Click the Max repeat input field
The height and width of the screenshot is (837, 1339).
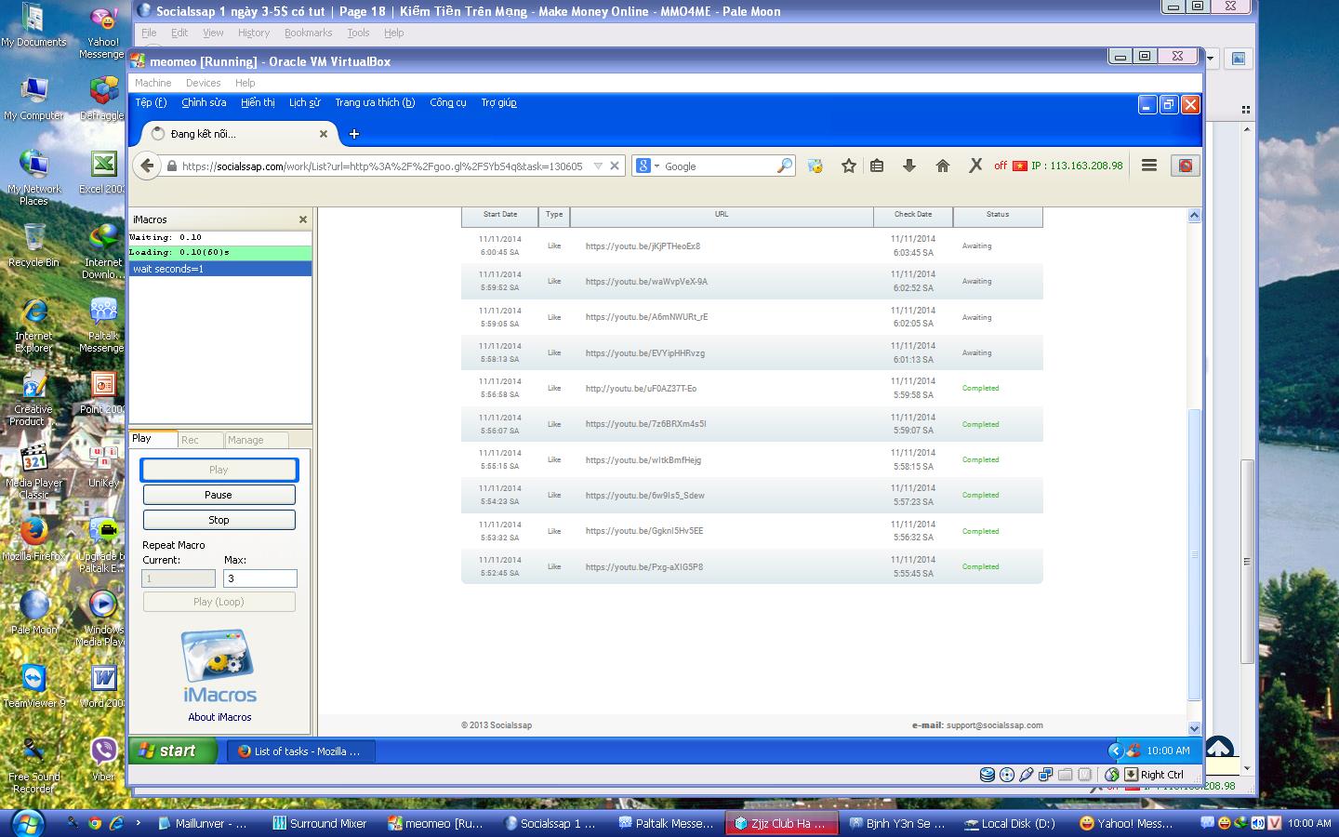coord(259,578)
